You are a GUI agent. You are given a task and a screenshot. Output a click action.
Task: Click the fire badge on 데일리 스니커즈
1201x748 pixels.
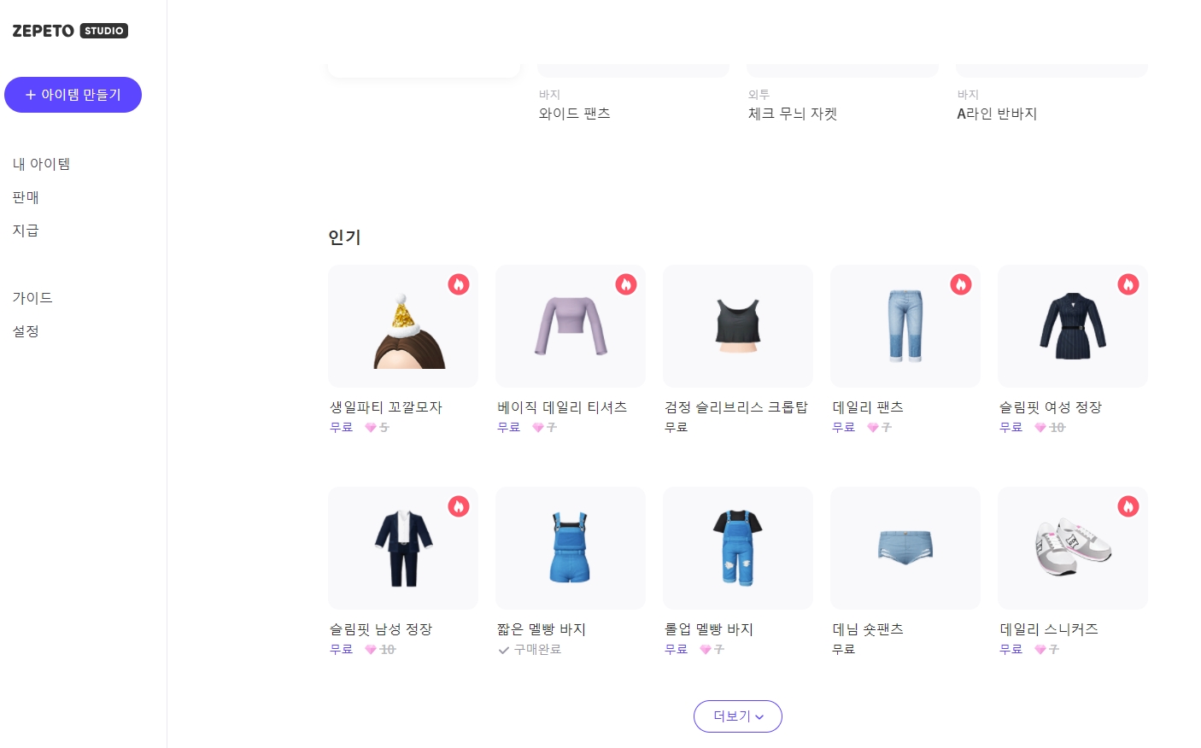[x=1128, y=506]
